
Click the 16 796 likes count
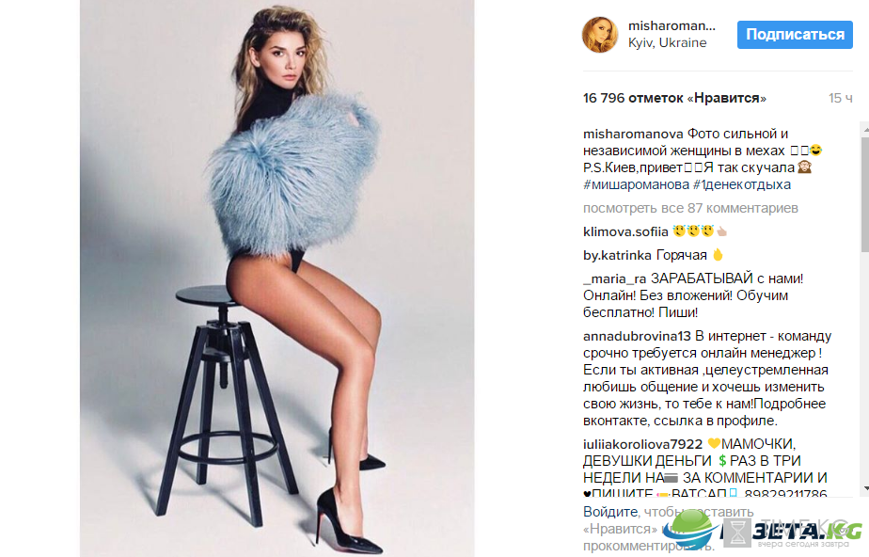tap(674, 98)
